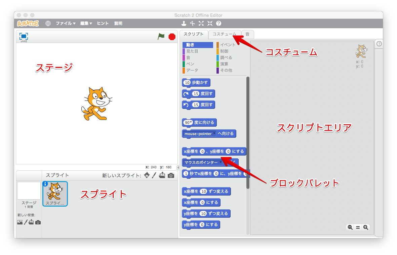Select the ステージ backdrop thumbnail
This screenshot has height=255, width=397.
coord(29,191)
